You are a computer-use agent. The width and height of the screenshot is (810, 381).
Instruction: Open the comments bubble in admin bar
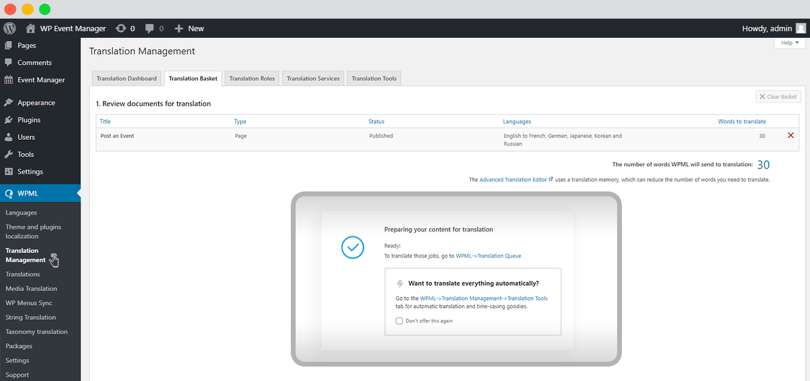click(150, 28)
